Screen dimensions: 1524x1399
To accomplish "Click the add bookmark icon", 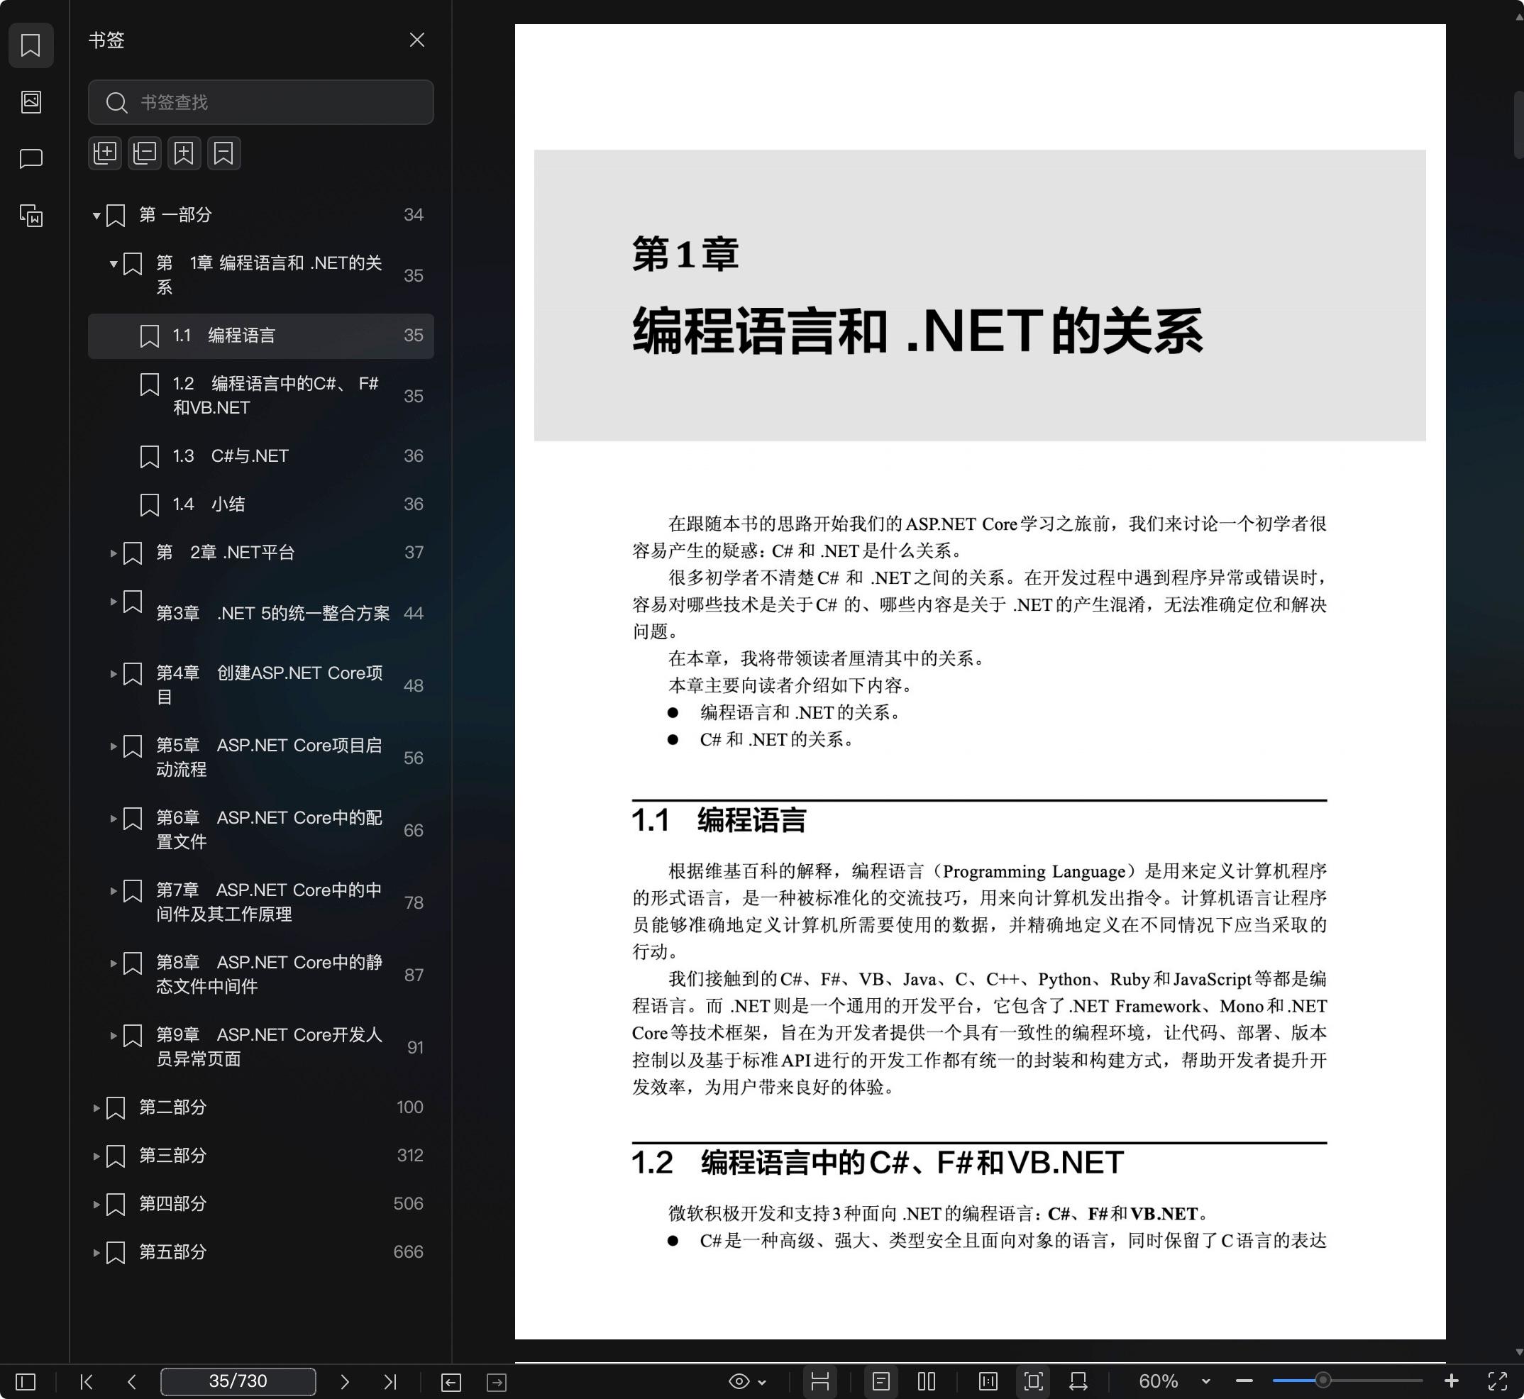I will (x=184, y=154).
